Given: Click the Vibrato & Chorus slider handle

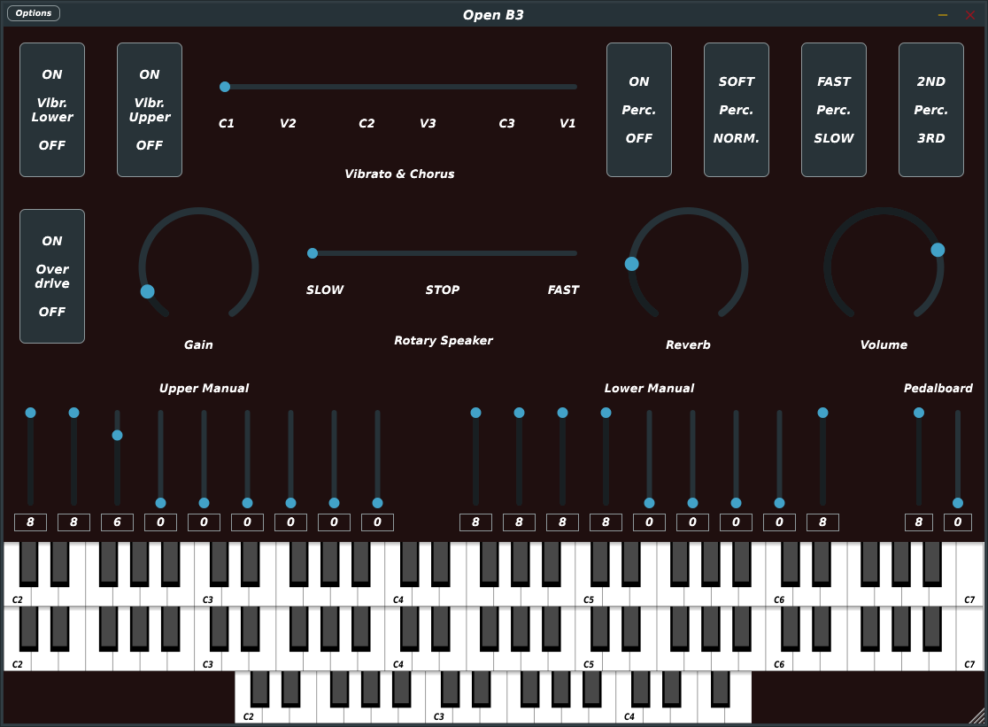Looking at the screenshot, I should click(x=225, y=87).
